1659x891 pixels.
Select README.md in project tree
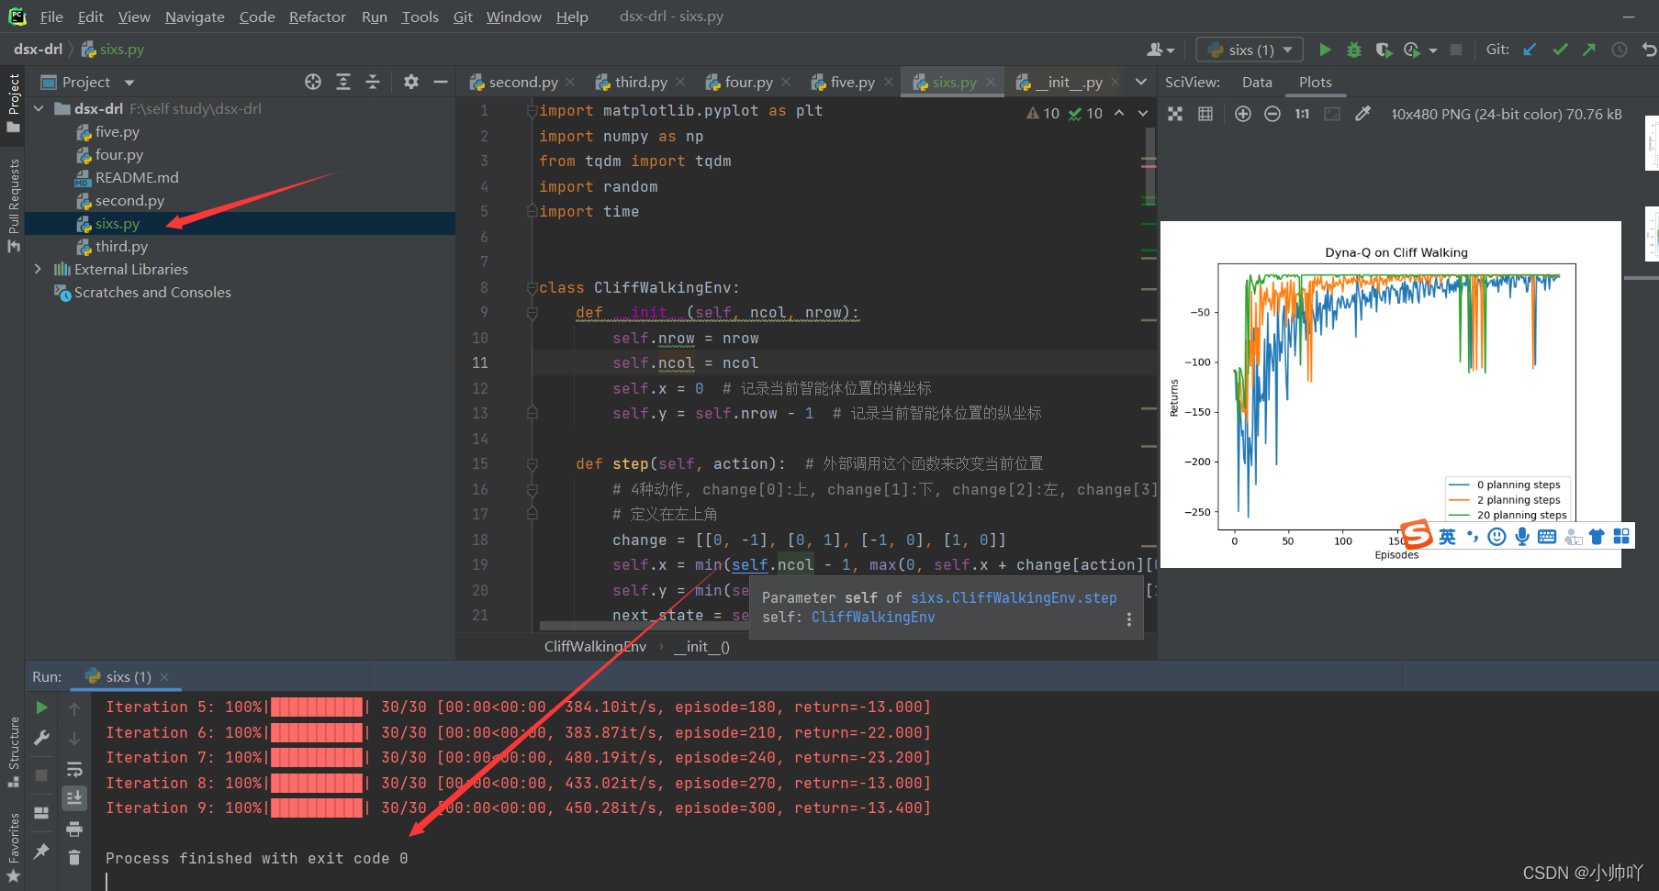point(137,177)
